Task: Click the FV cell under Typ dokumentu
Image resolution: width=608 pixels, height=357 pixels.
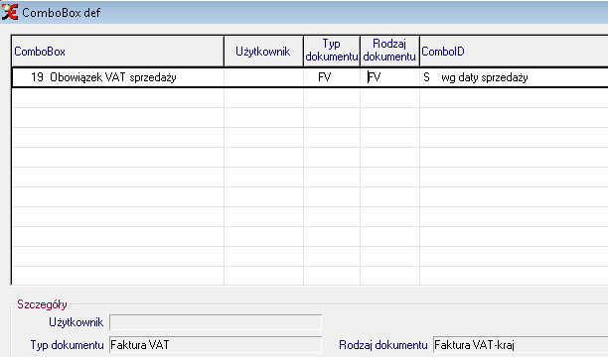Action: pyautogui.click(x=332, y=77)
